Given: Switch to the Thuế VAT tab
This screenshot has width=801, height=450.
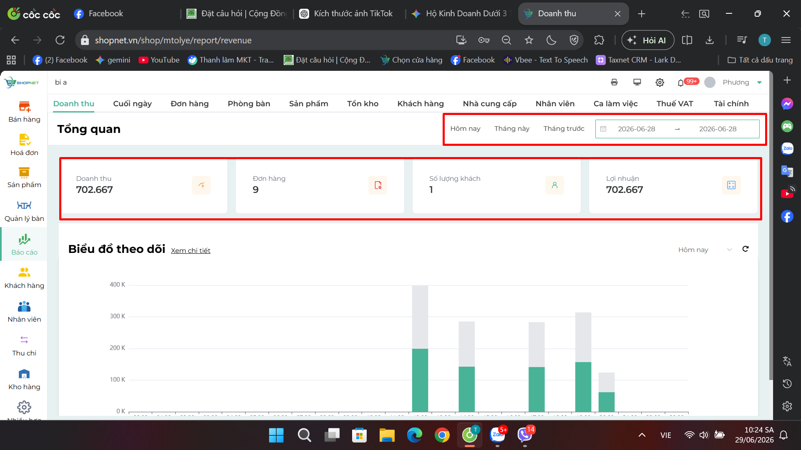Looking at the screenshot, I should (x=675, y=104).
